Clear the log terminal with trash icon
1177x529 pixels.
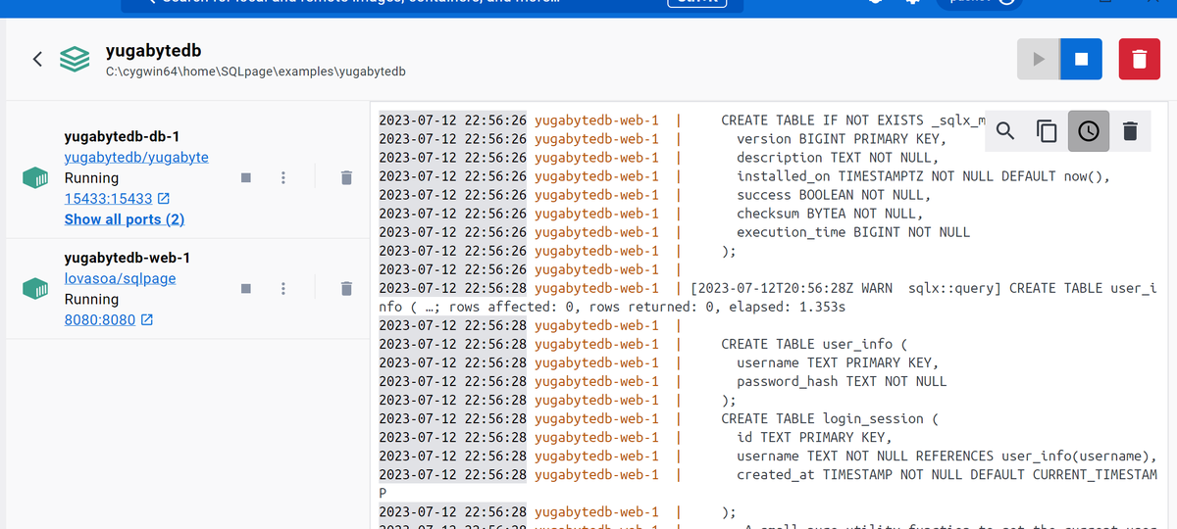click(x=1130, y=130)
